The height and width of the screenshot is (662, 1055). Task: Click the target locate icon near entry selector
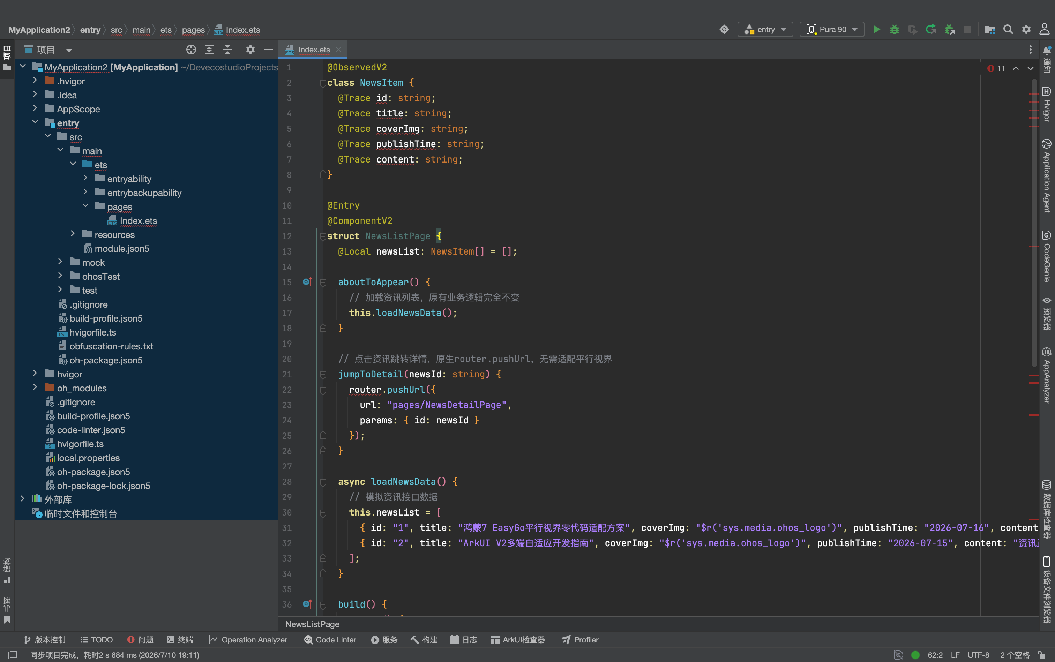(724, 29)
